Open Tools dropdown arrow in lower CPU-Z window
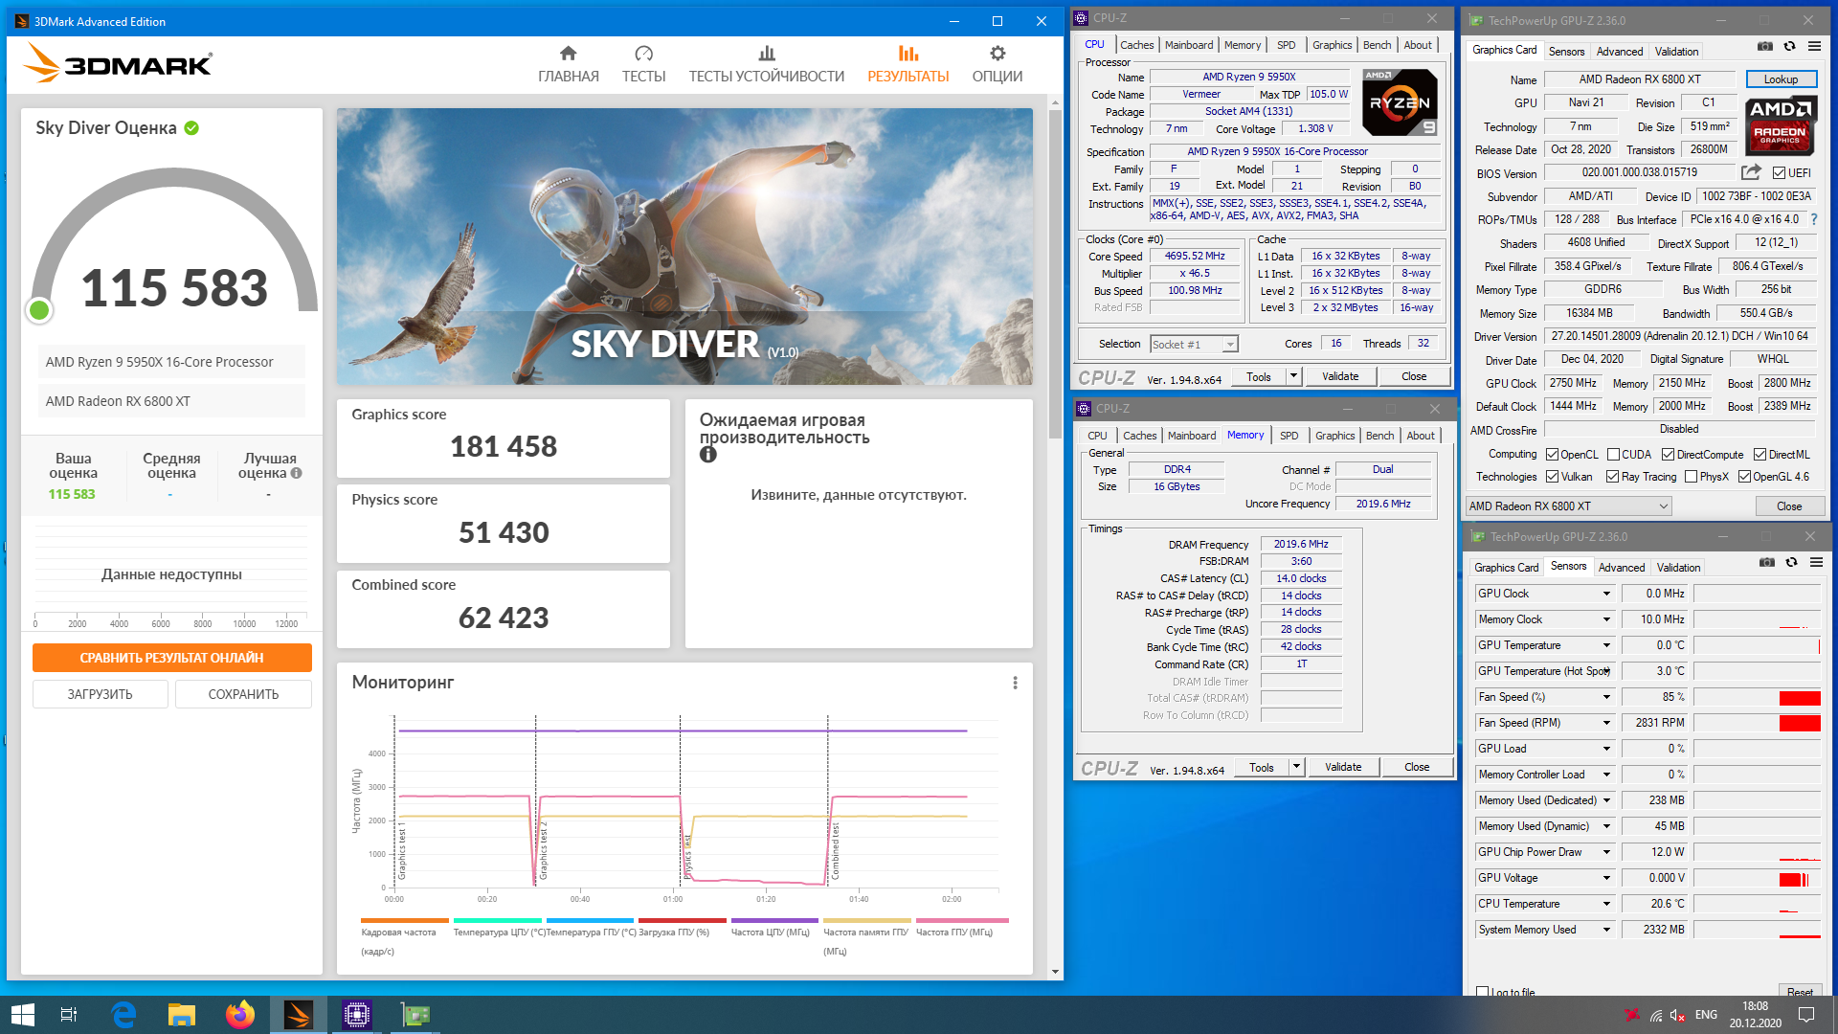1838x1034 pixels. point(1296,767)
